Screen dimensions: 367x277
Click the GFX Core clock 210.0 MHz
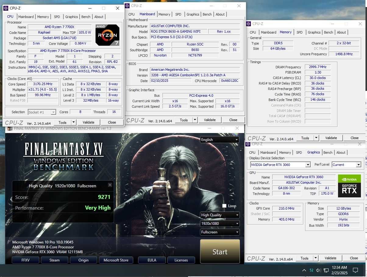[x=287, y=208]
